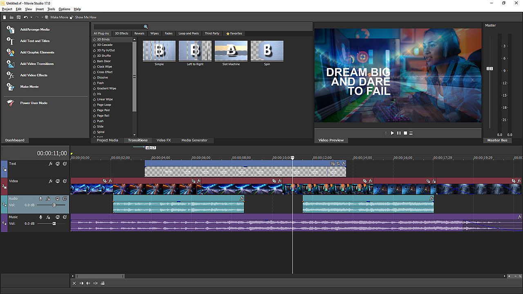
Task: Open Power User Mode from the dashboard
Action: [x=34, y=103]
